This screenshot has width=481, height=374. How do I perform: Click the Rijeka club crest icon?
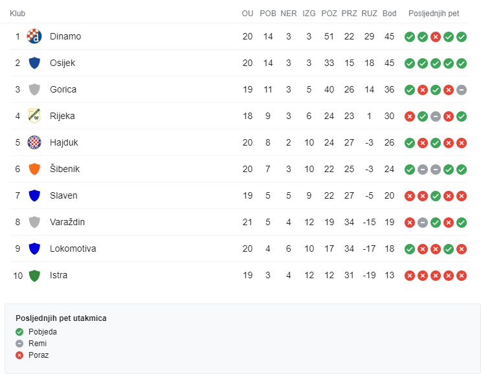click(34, 116)
